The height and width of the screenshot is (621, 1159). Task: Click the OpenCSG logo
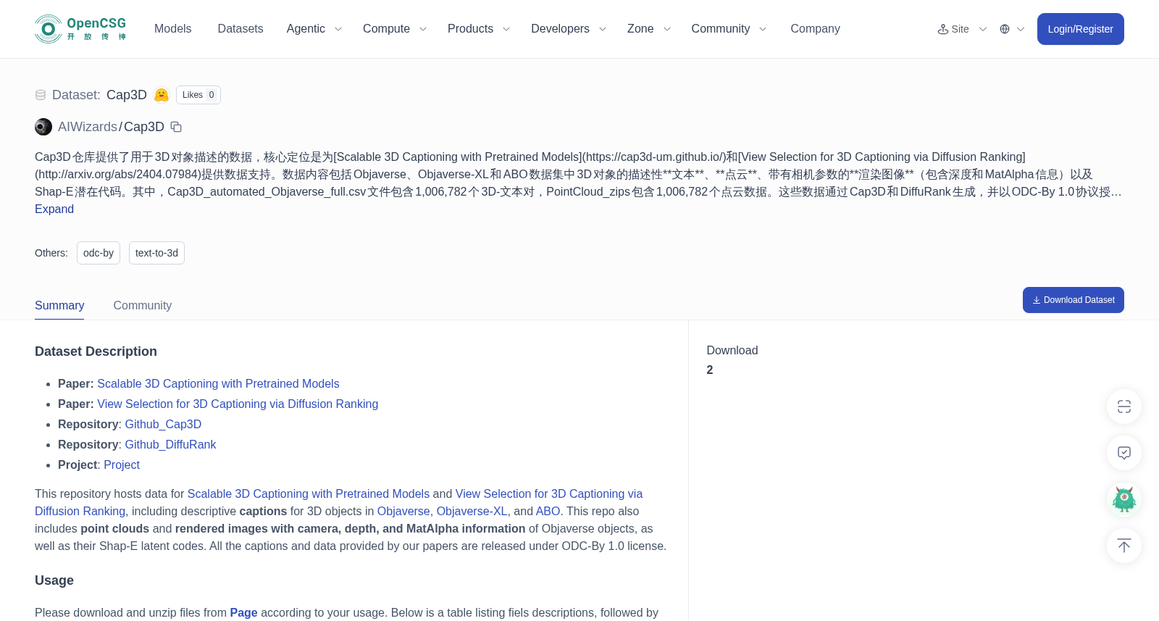80,29
